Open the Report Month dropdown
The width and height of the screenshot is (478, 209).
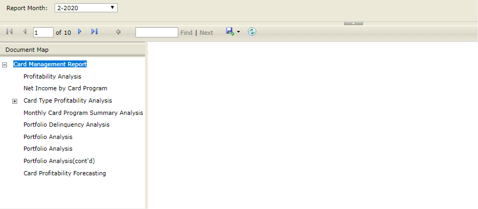point(86,8)
